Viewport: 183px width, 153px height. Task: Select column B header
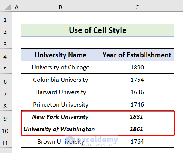click(x=60, y=7)
